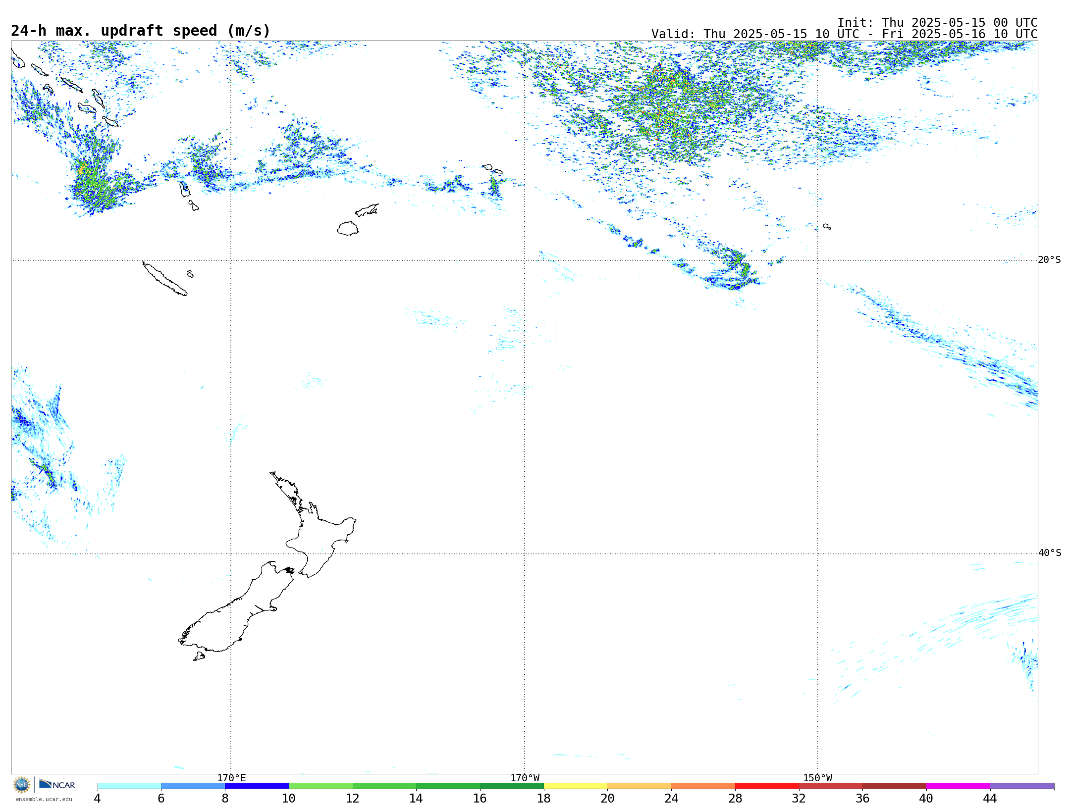Select the dark blue 8–10 colorbar segment
Viewport: 1070px width, 805px height.
pyautogui.click(x=257, y=786)
